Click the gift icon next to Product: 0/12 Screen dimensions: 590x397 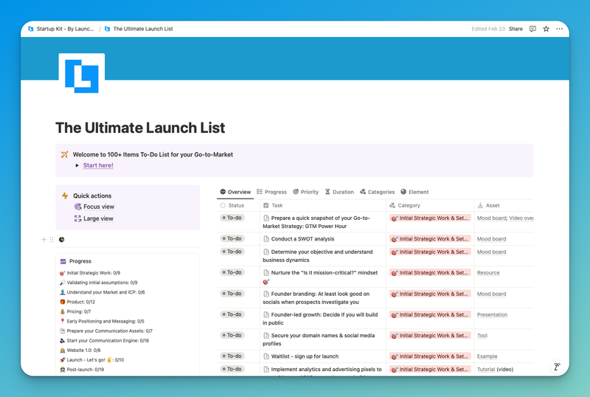click(x=63, y=302)
